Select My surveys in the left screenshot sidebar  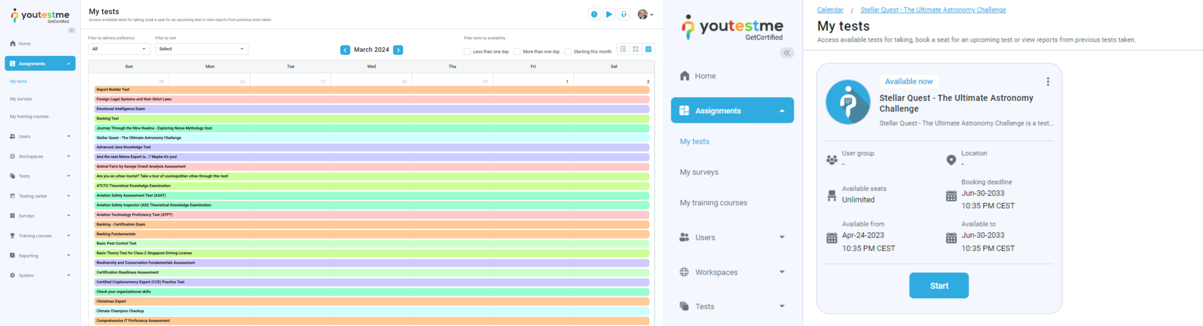(21, 99)
